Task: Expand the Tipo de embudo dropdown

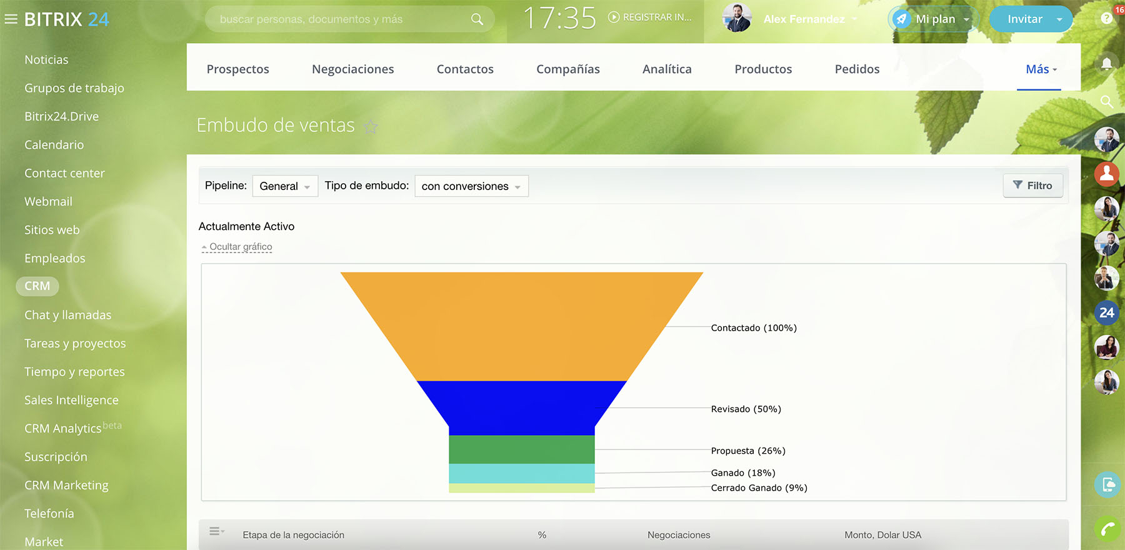Action: 471,186
